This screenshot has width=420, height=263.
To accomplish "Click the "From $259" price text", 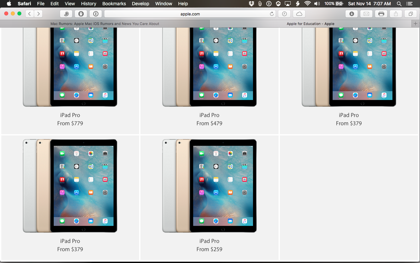I will pyautogui.click(x=209, y=249).
